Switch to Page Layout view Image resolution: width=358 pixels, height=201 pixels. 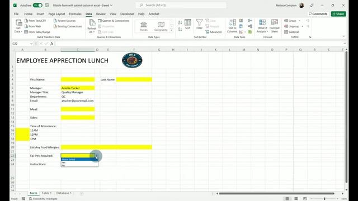[296, 199]
